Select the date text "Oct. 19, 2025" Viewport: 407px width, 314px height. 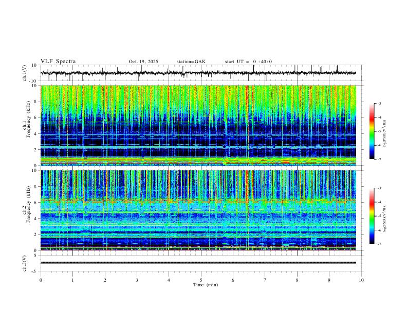tap(143, 62)
